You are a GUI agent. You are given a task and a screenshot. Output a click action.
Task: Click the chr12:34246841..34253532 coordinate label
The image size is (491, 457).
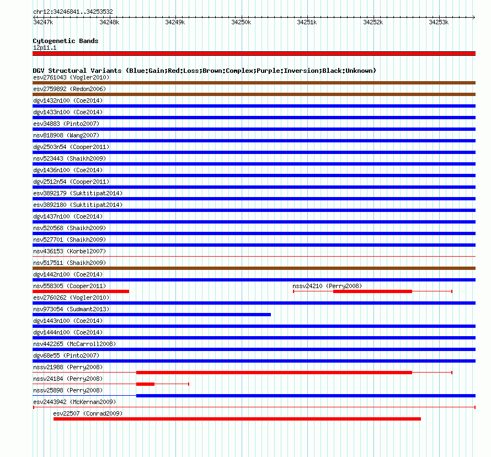tap(73, 12)
